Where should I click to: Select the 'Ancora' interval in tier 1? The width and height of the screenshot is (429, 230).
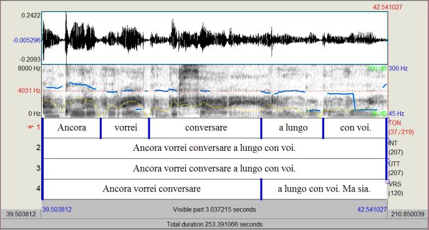[x=72, y=128]
